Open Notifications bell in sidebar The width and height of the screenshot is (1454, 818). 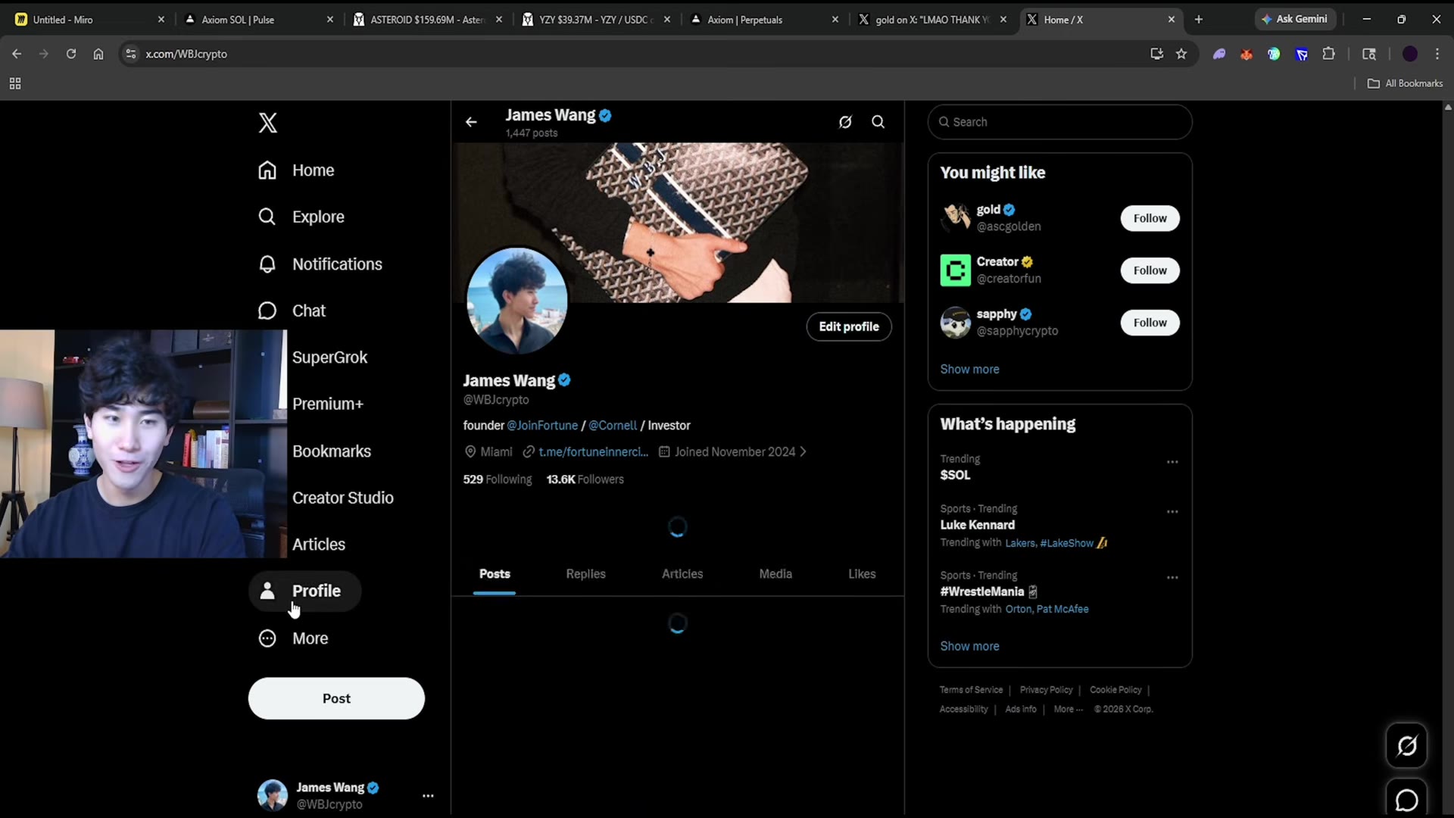(x=320, y=264)
